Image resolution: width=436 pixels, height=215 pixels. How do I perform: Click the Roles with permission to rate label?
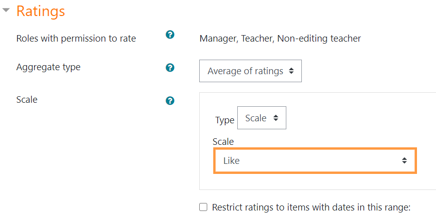[x=76, y=38]
